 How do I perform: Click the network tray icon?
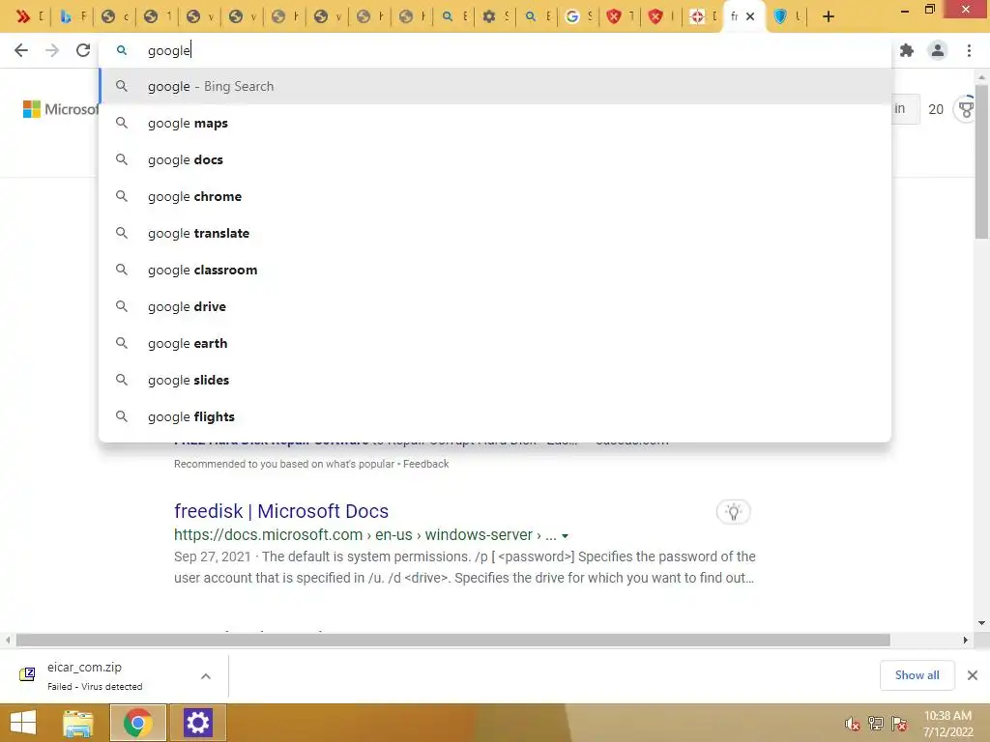[x=876, y=724]
